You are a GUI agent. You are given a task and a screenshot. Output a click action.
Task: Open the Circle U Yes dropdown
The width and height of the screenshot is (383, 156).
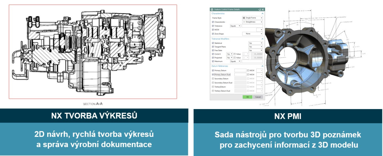229,54
